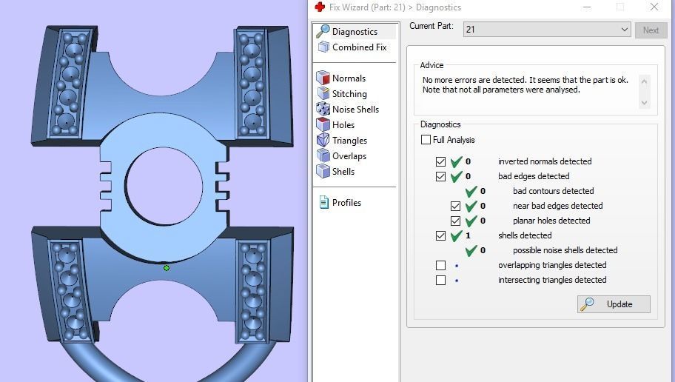The height and width of the screenshot is (382, 675).
Task: Open the Holes fix icon
Action: pos(323,124)
